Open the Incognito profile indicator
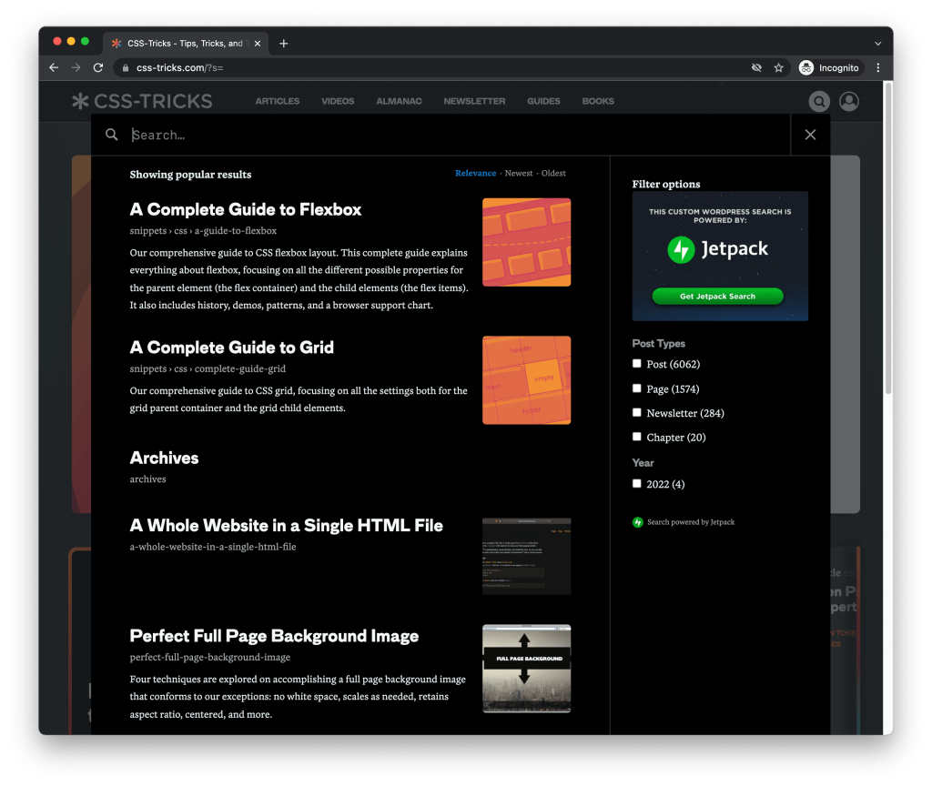 click(x=829, y=67)
